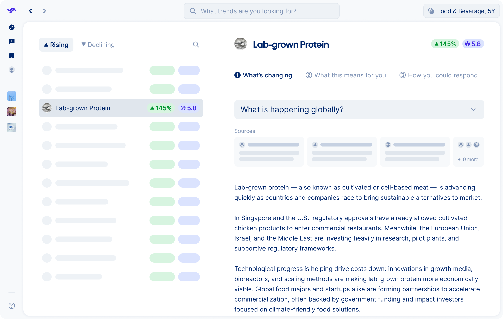Screen dimensions: 503x319
Task: Open the purple coral thumbnail in sidebar
Action: tap(12, 112)
